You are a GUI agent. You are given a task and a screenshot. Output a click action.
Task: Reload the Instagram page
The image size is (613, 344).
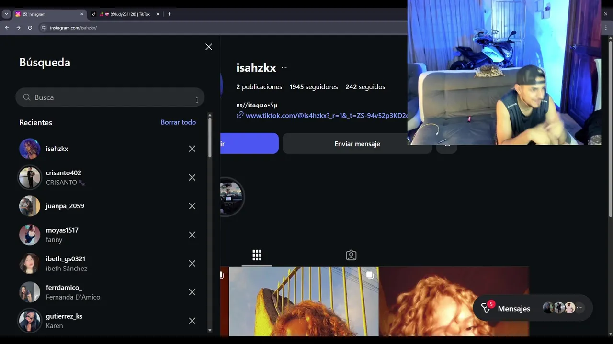30,28
